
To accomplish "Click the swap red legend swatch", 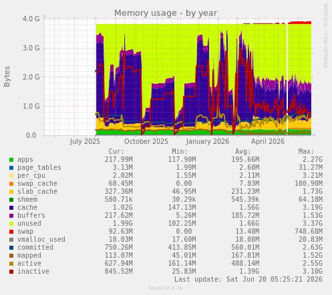I will [11, 232].
